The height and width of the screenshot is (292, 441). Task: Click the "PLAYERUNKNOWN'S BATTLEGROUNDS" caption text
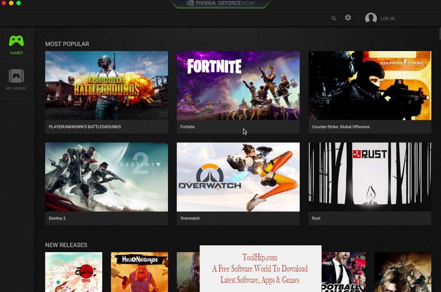click(x=84, y=127)
